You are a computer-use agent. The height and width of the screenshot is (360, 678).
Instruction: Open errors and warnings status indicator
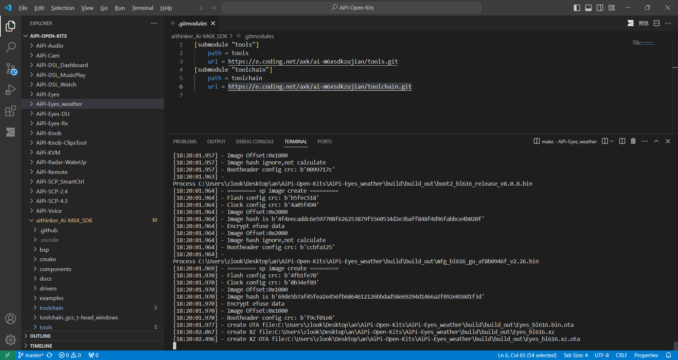(70, 355)
